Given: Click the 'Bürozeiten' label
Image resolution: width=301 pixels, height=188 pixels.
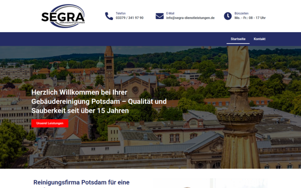Looking at the screenshot, I should (x=241, y=13).
